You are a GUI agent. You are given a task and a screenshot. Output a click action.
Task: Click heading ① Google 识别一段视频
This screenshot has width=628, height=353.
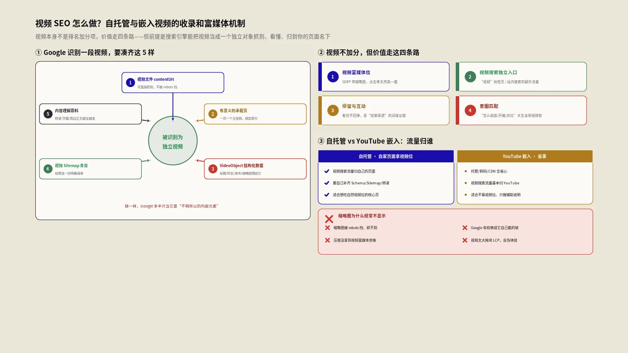click(95, 53)
